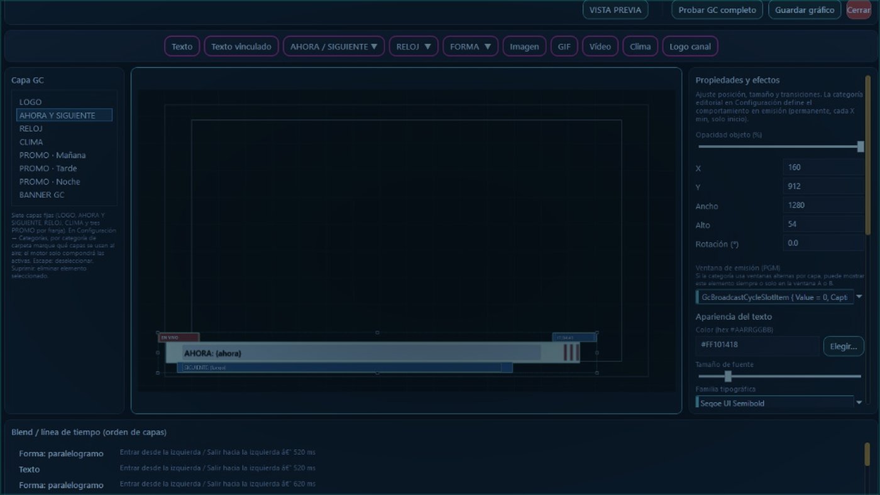Open the Familia tipográfica Segoe UI dropdown
The image size is (880, 495).
[x=780, y=403]
